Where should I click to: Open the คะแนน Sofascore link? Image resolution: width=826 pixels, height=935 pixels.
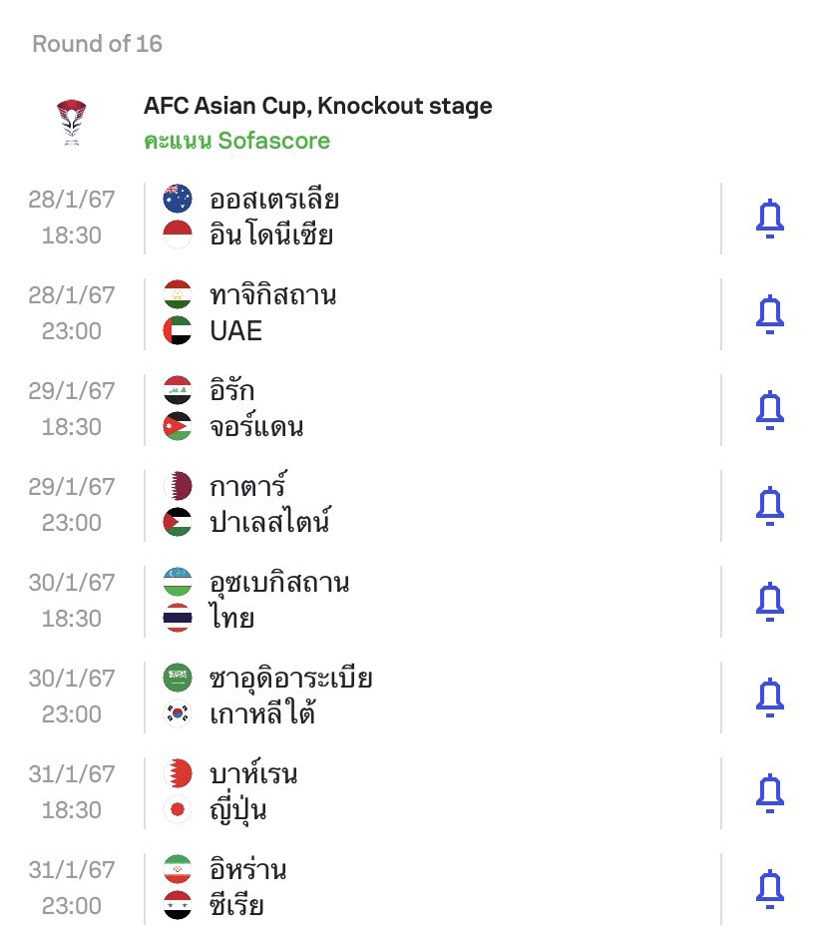pyautogui.click(x=236, y=141)
